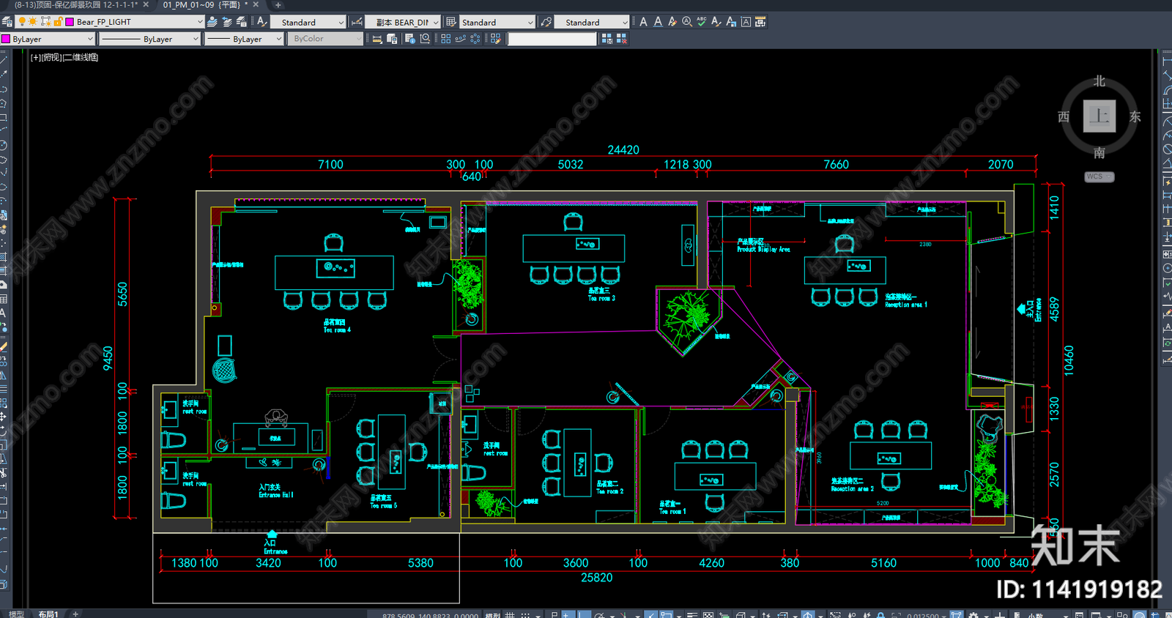Expand the Standard multileader style dropdown
1172x618 pixels.
coord(624,23)
